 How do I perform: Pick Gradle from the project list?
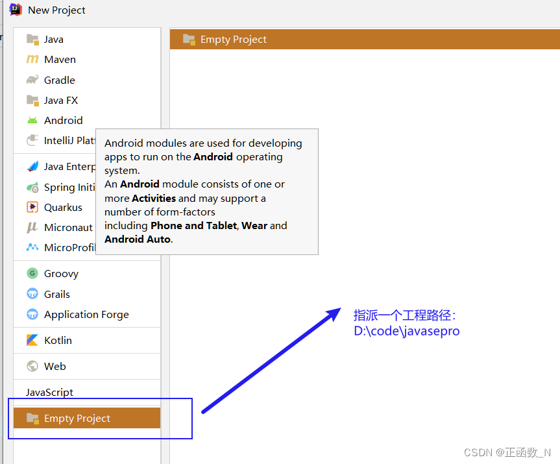click(87, 80)
